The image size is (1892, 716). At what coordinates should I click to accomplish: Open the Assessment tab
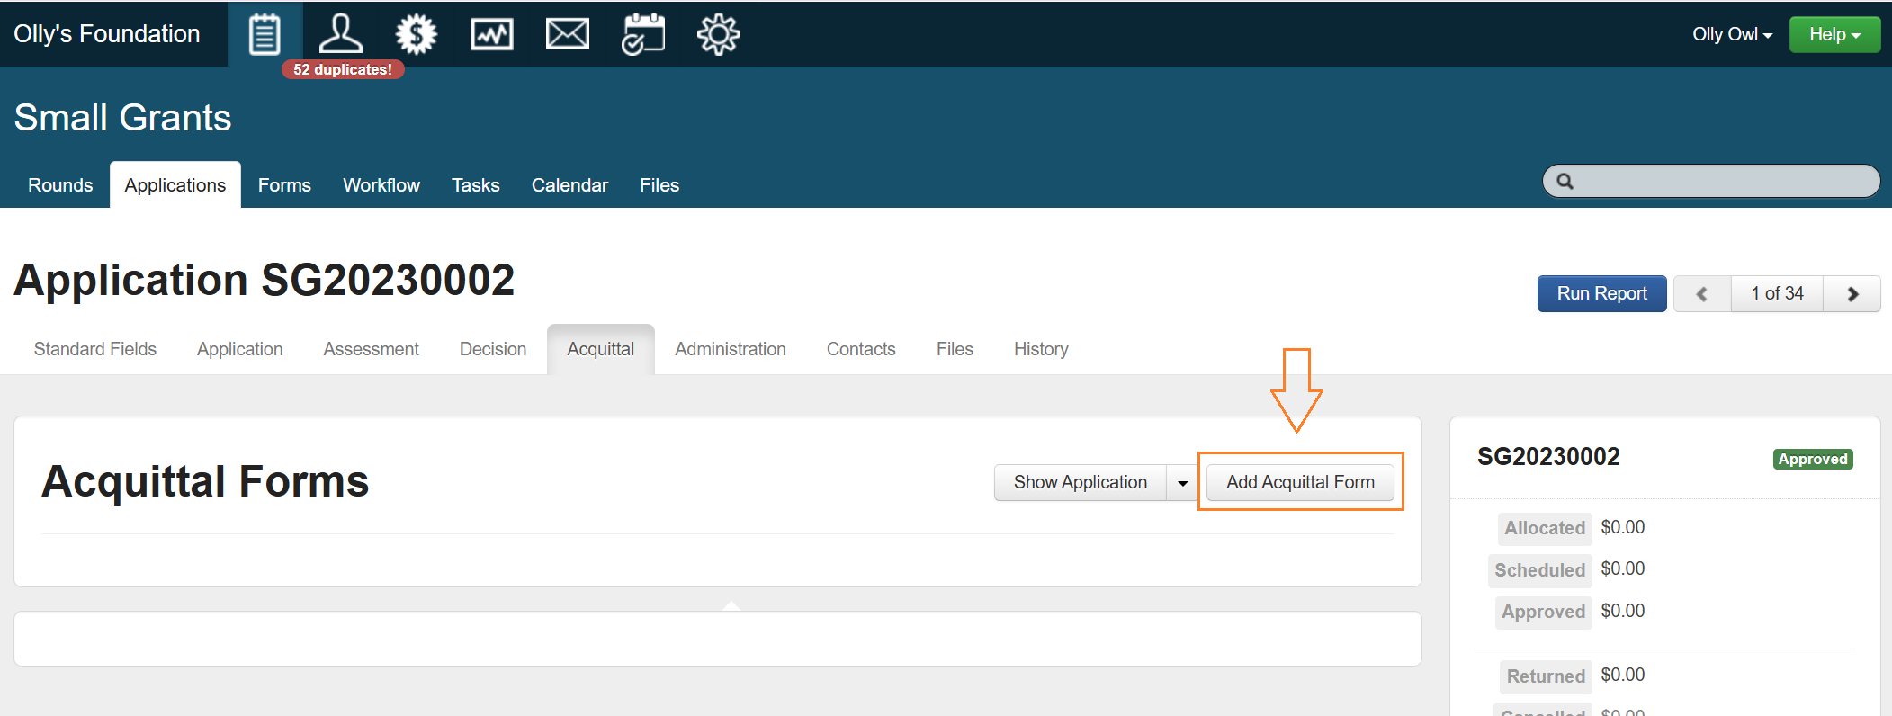[x=371, y=349]
